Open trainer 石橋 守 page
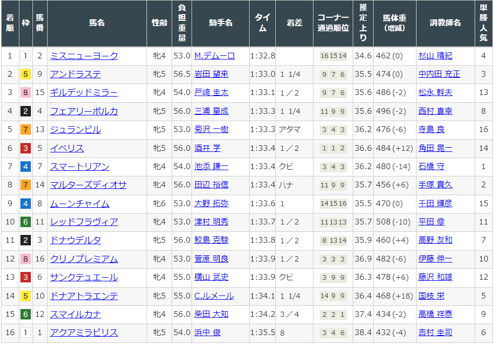 pos(431,167)
